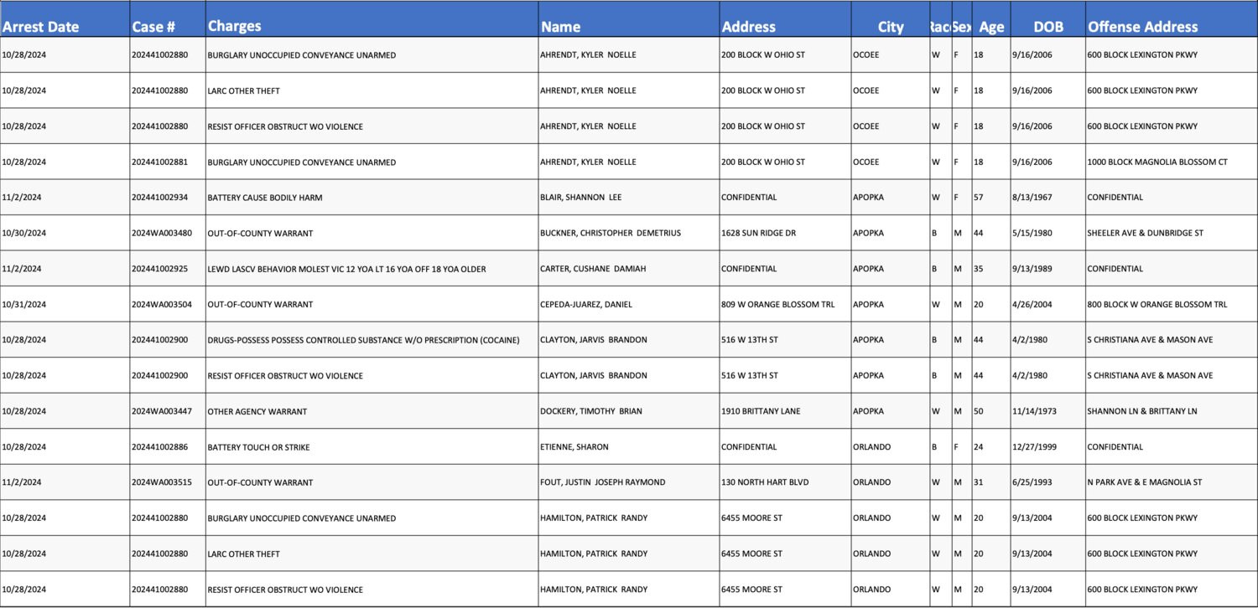Select APOPKA city in Dockery's row

[x=890, y=411]
